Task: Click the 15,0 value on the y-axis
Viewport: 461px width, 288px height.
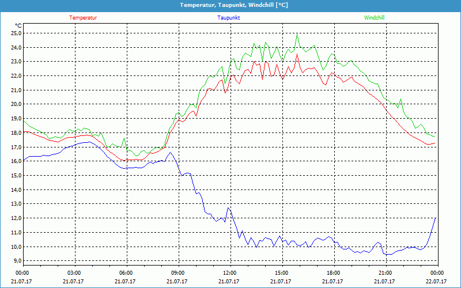Action: 16,176
